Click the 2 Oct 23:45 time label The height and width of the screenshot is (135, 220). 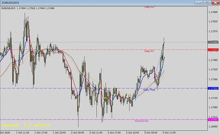(x=132, y=133)
